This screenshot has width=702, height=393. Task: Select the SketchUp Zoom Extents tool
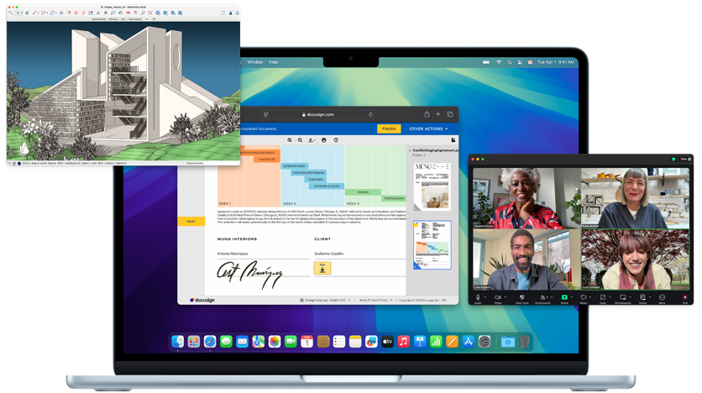click(x=150, y=13)
